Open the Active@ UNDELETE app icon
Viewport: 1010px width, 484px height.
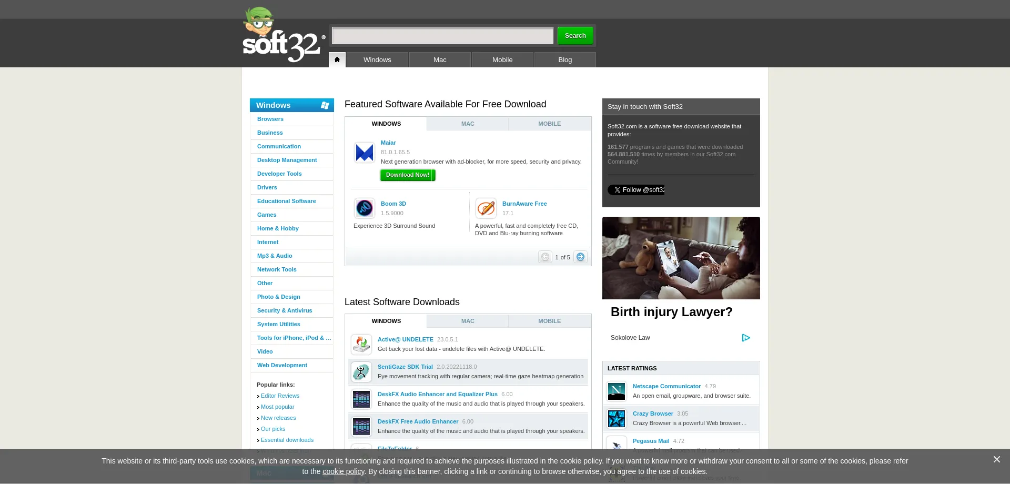coord(361,345)
